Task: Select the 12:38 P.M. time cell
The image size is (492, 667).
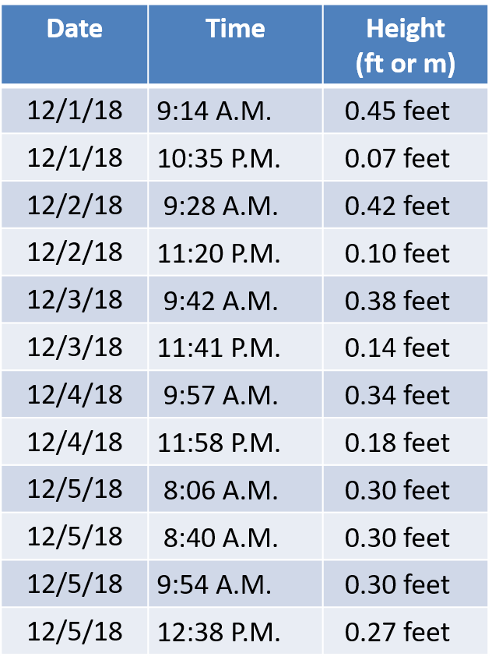Action: [x=235, y=632]
